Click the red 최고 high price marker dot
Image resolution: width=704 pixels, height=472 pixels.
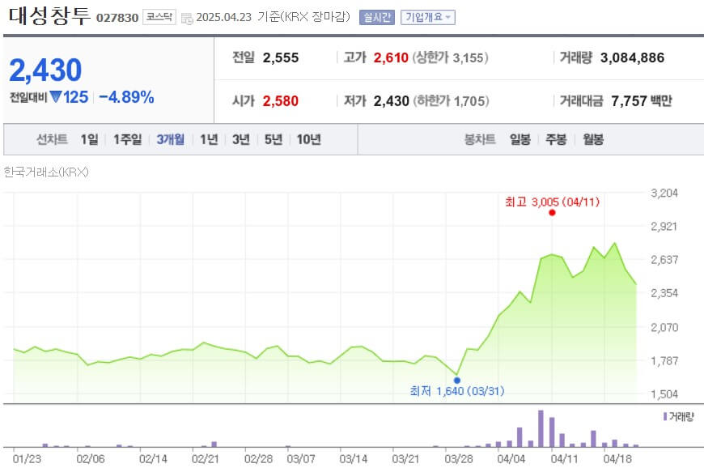[553, 212]
